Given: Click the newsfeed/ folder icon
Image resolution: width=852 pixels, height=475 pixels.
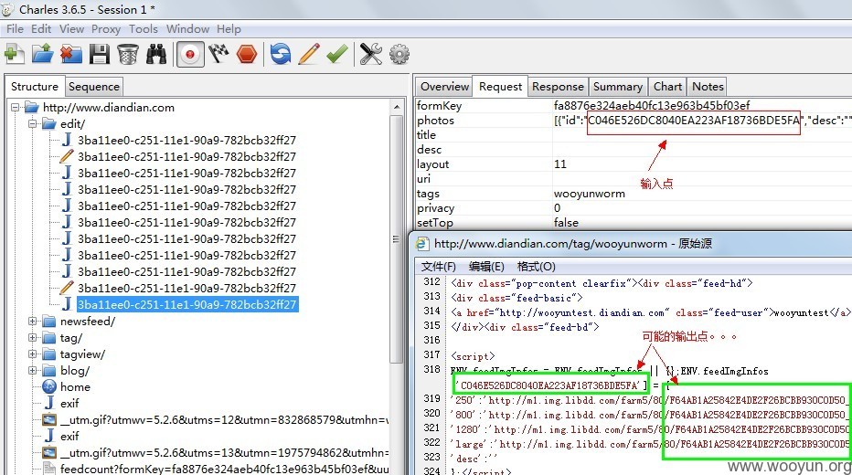Looking at the screenshot, I should (x=49, y=322).
